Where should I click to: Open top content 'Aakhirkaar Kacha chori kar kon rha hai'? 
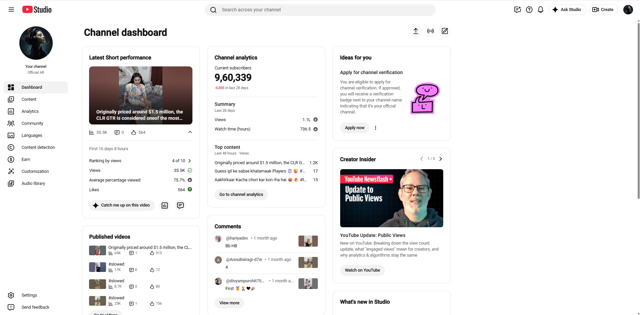tap(260, 180)
